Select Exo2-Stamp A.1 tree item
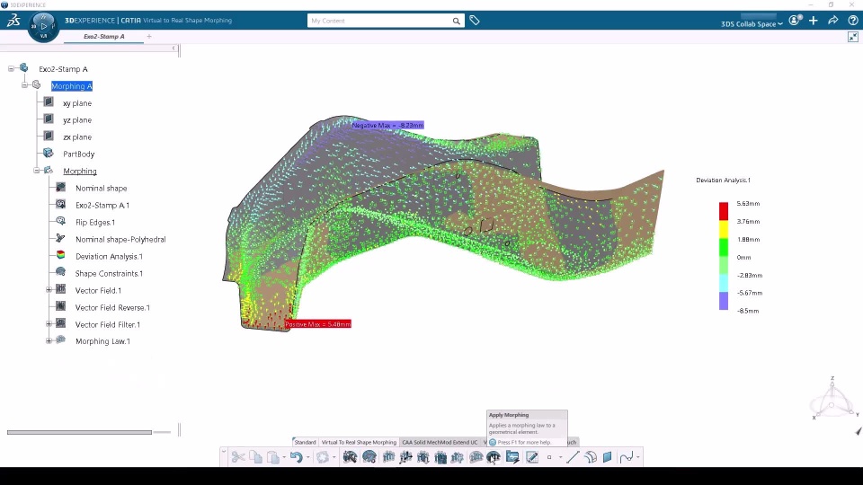This screenshot has height=485, width=863. [x=102, y=205]
